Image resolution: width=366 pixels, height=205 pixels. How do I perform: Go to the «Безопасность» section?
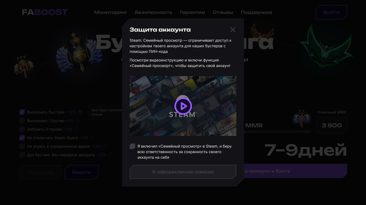click(154, 12)
